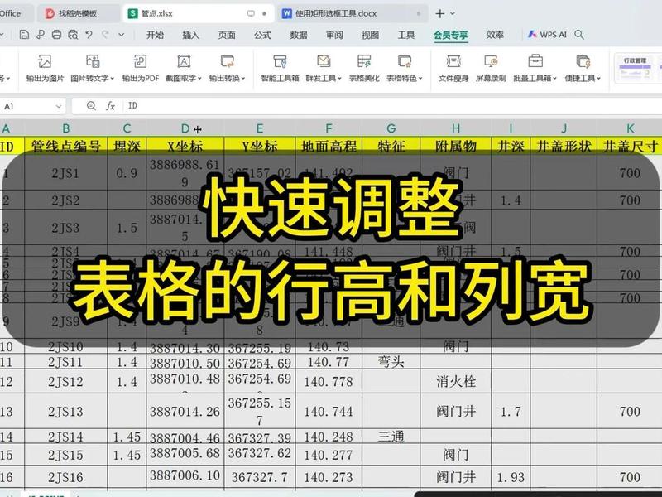Open the 工具 ribbon tab
Image resolution: width=662 pixels, height=497 pixels.
coord(406,35)
